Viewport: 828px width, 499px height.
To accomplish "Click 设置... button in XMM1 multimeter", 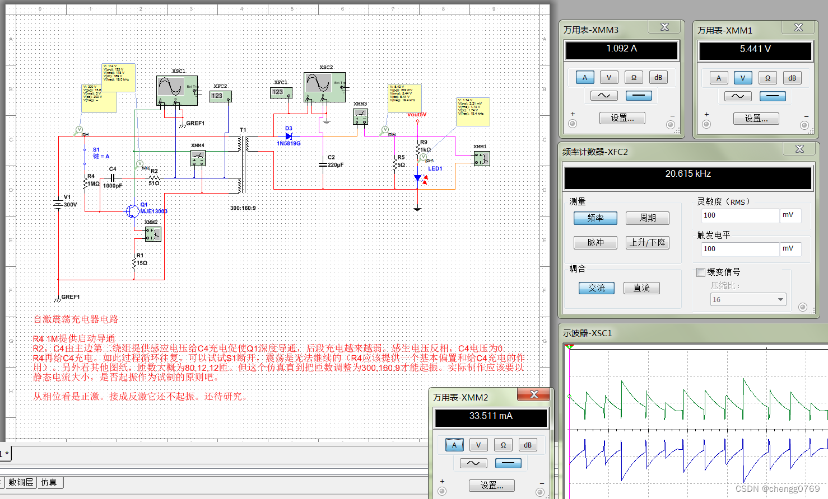I will point(756,119).
